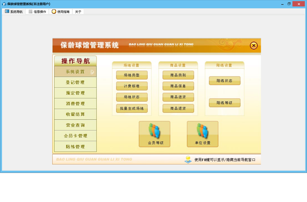Click the 操作导航 header
The image size is (307, 202).
(x=75, y=61)
